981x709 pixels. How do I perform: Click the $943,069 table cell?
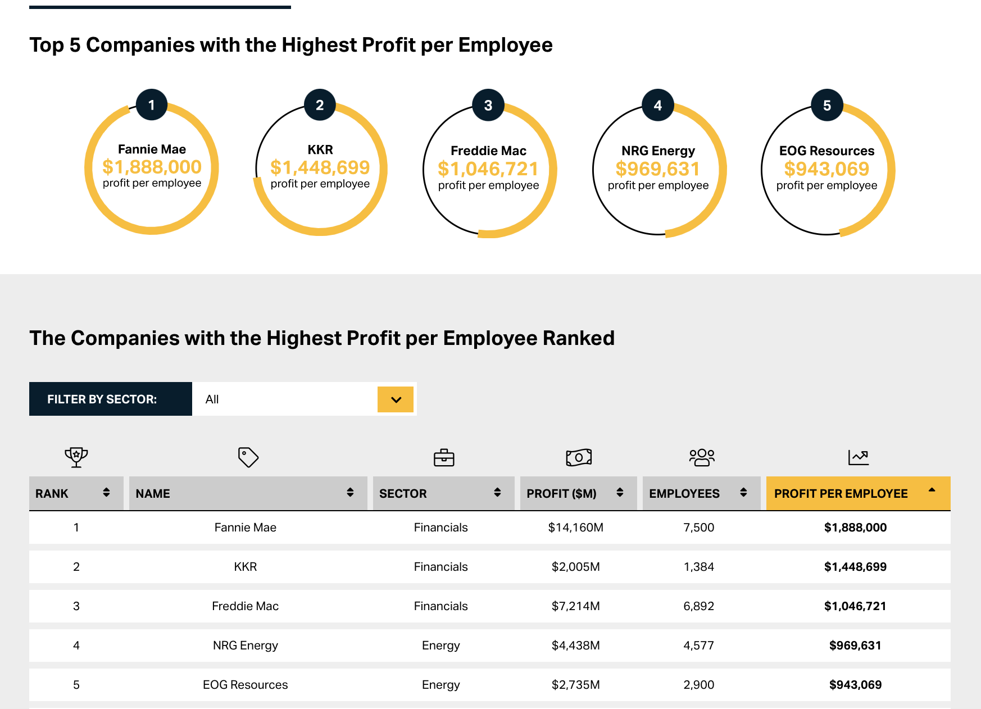(856, 685)
